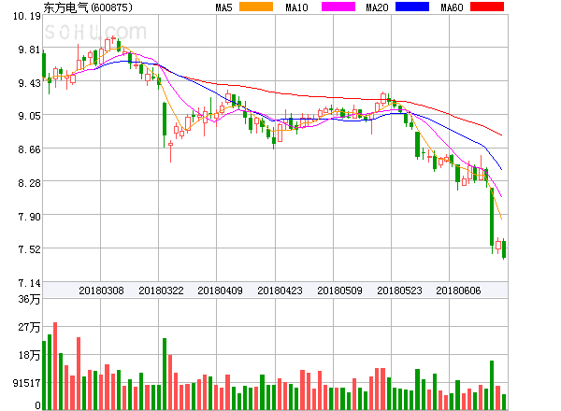The width and height of the screenshot is (561, 411).
Task: Click the MA5 legend label
Action: [x=224, y=7]
